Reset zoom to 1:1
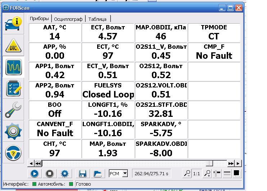The width and height of the screenshot is (267, 191). pos(196,173)
